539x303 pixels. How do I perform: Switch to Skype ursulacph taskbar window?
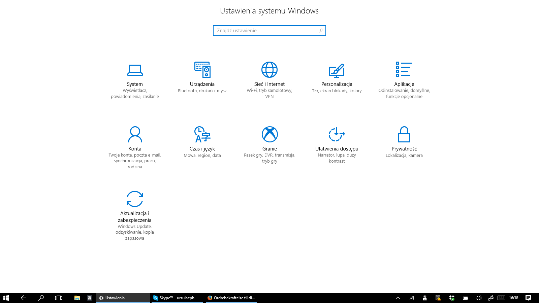177,298
